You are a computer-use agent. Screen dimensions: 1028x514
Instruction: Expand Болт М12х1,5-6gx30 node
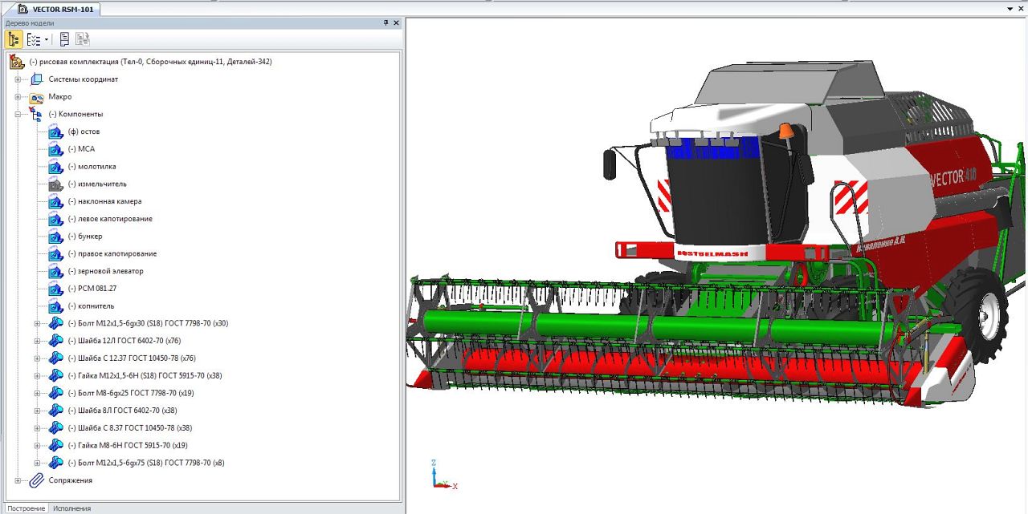tap(37, 324)
